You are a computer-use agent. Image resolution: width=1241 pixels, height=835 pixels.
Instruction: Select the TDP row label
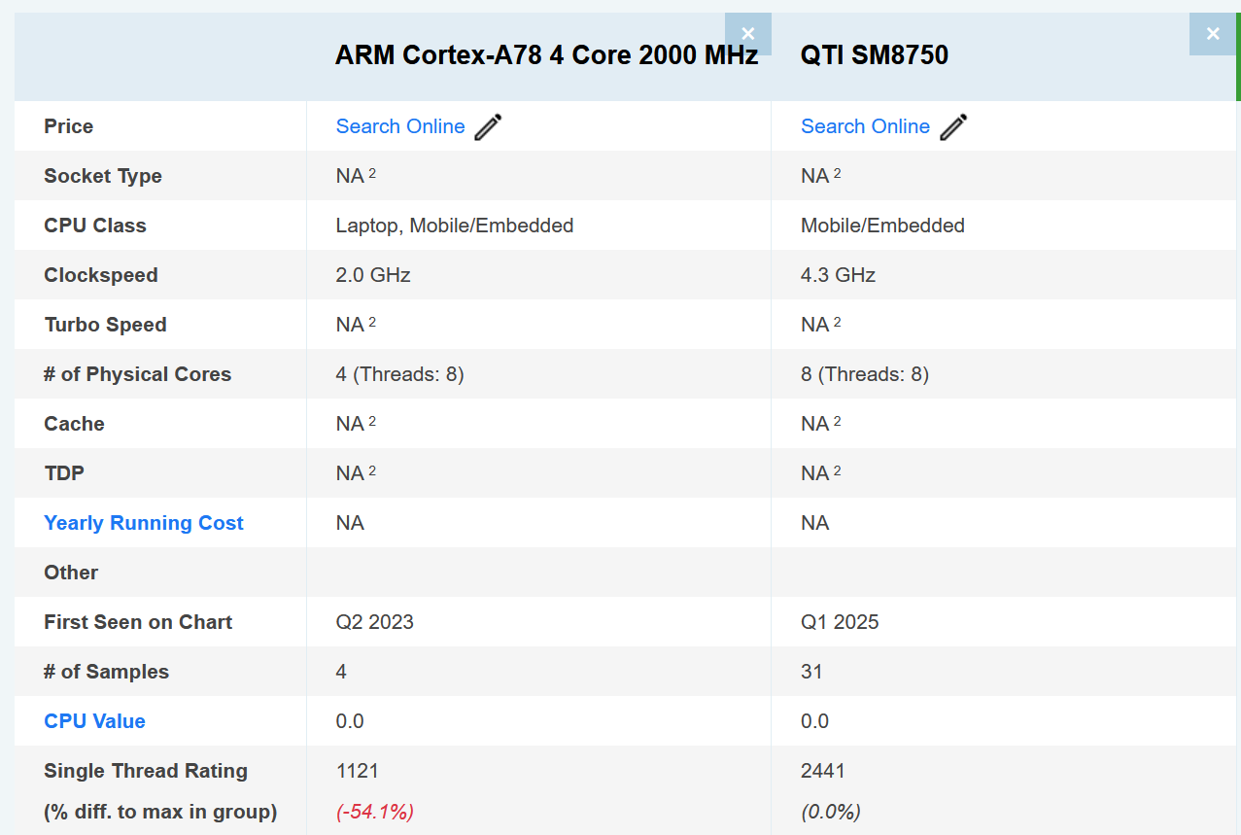pos(64,473)
